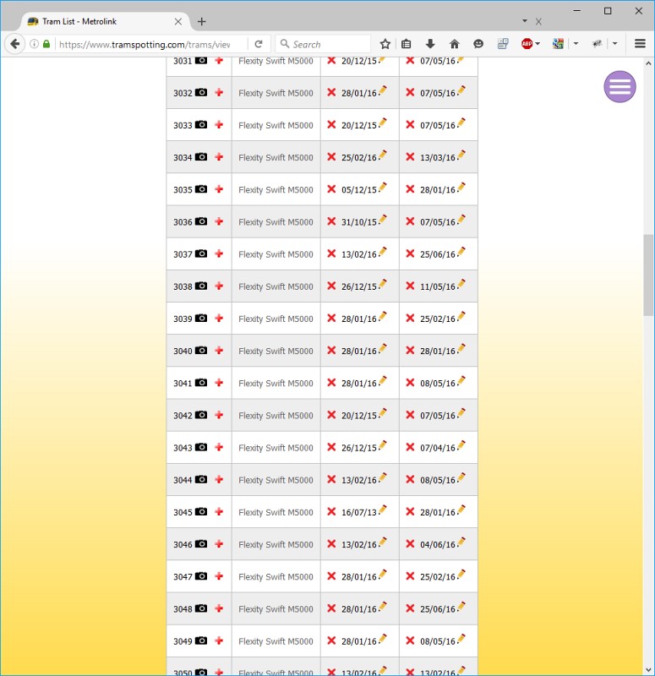
Task: Open the dropdown arrow left of the hamburger menu
Action: (615, 44)
